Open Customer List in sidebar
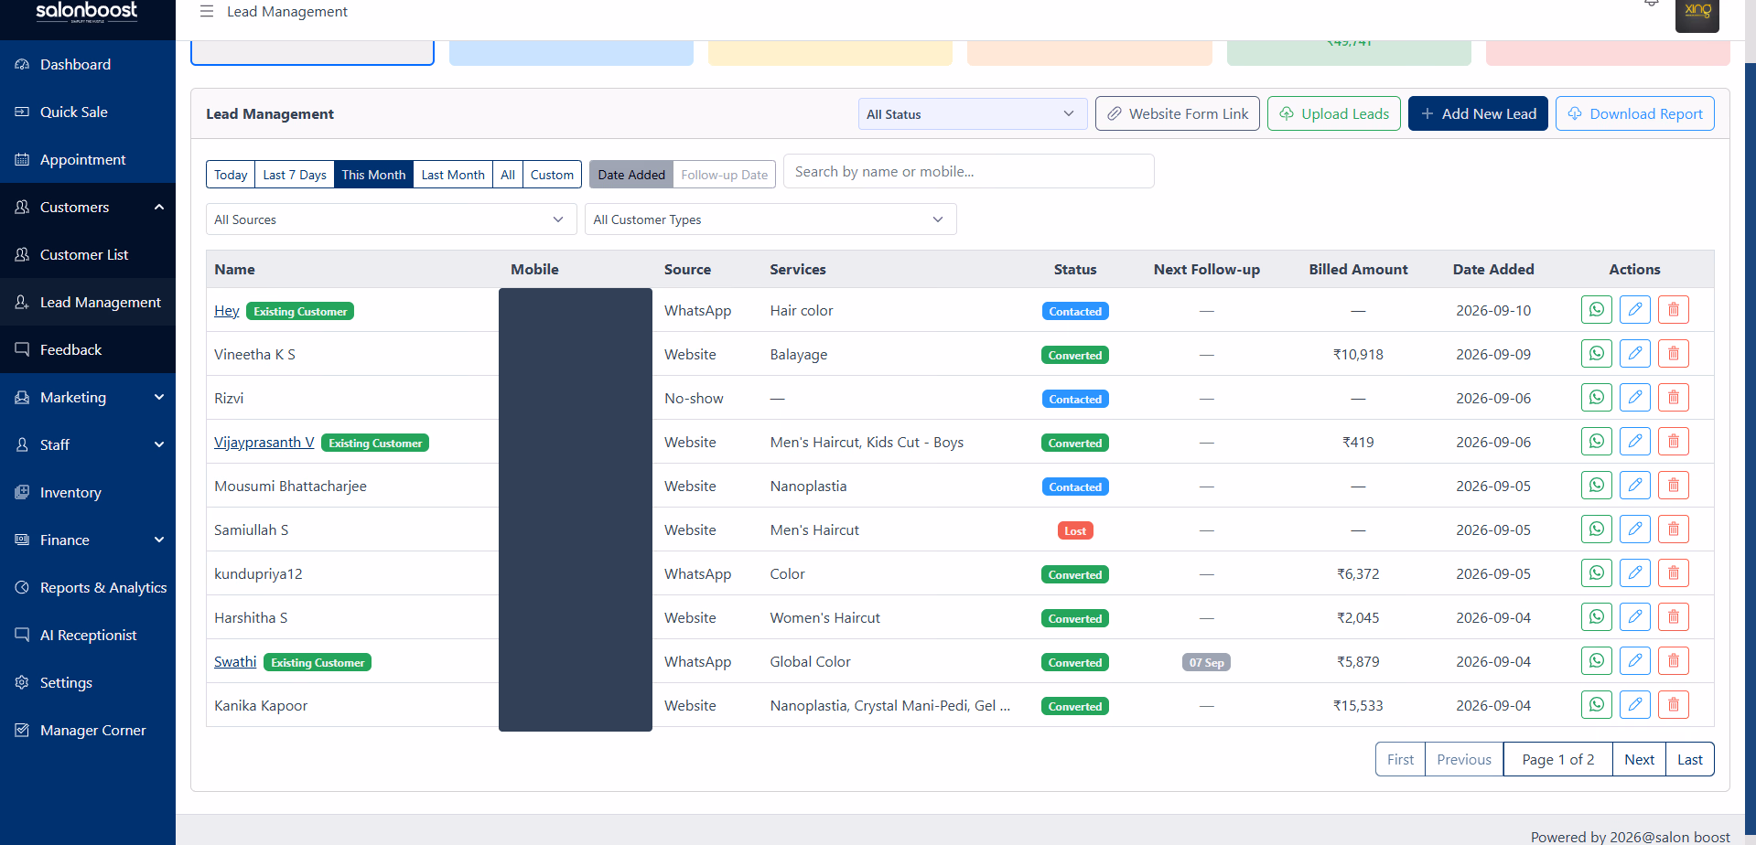This screenshot has height=845, width=1756. pos(88,254)
